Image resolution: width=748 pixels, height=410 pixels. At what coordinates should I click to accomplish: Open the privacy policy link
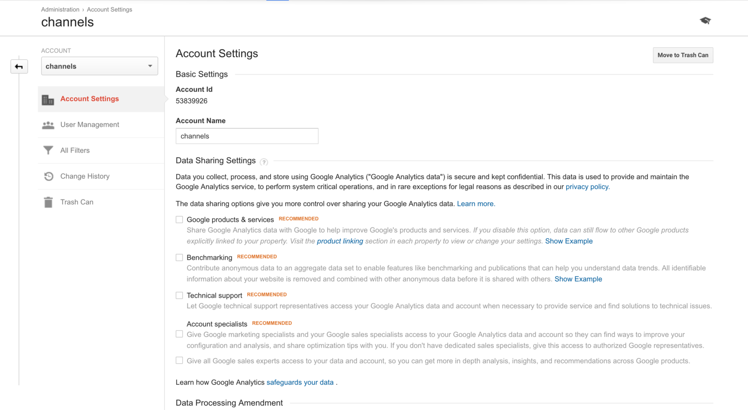point(588,187)
